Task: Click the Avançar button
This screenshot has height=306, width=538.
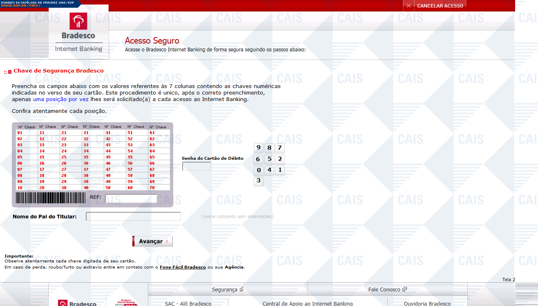Action: (x=152, y=241)
